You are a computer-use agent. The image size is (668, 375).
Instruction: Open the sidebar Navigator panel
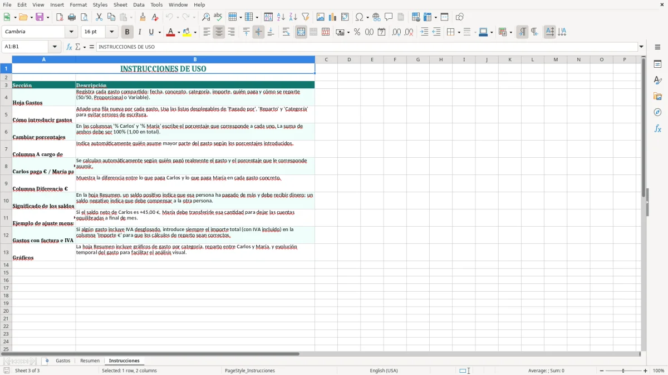pos(657,112)
